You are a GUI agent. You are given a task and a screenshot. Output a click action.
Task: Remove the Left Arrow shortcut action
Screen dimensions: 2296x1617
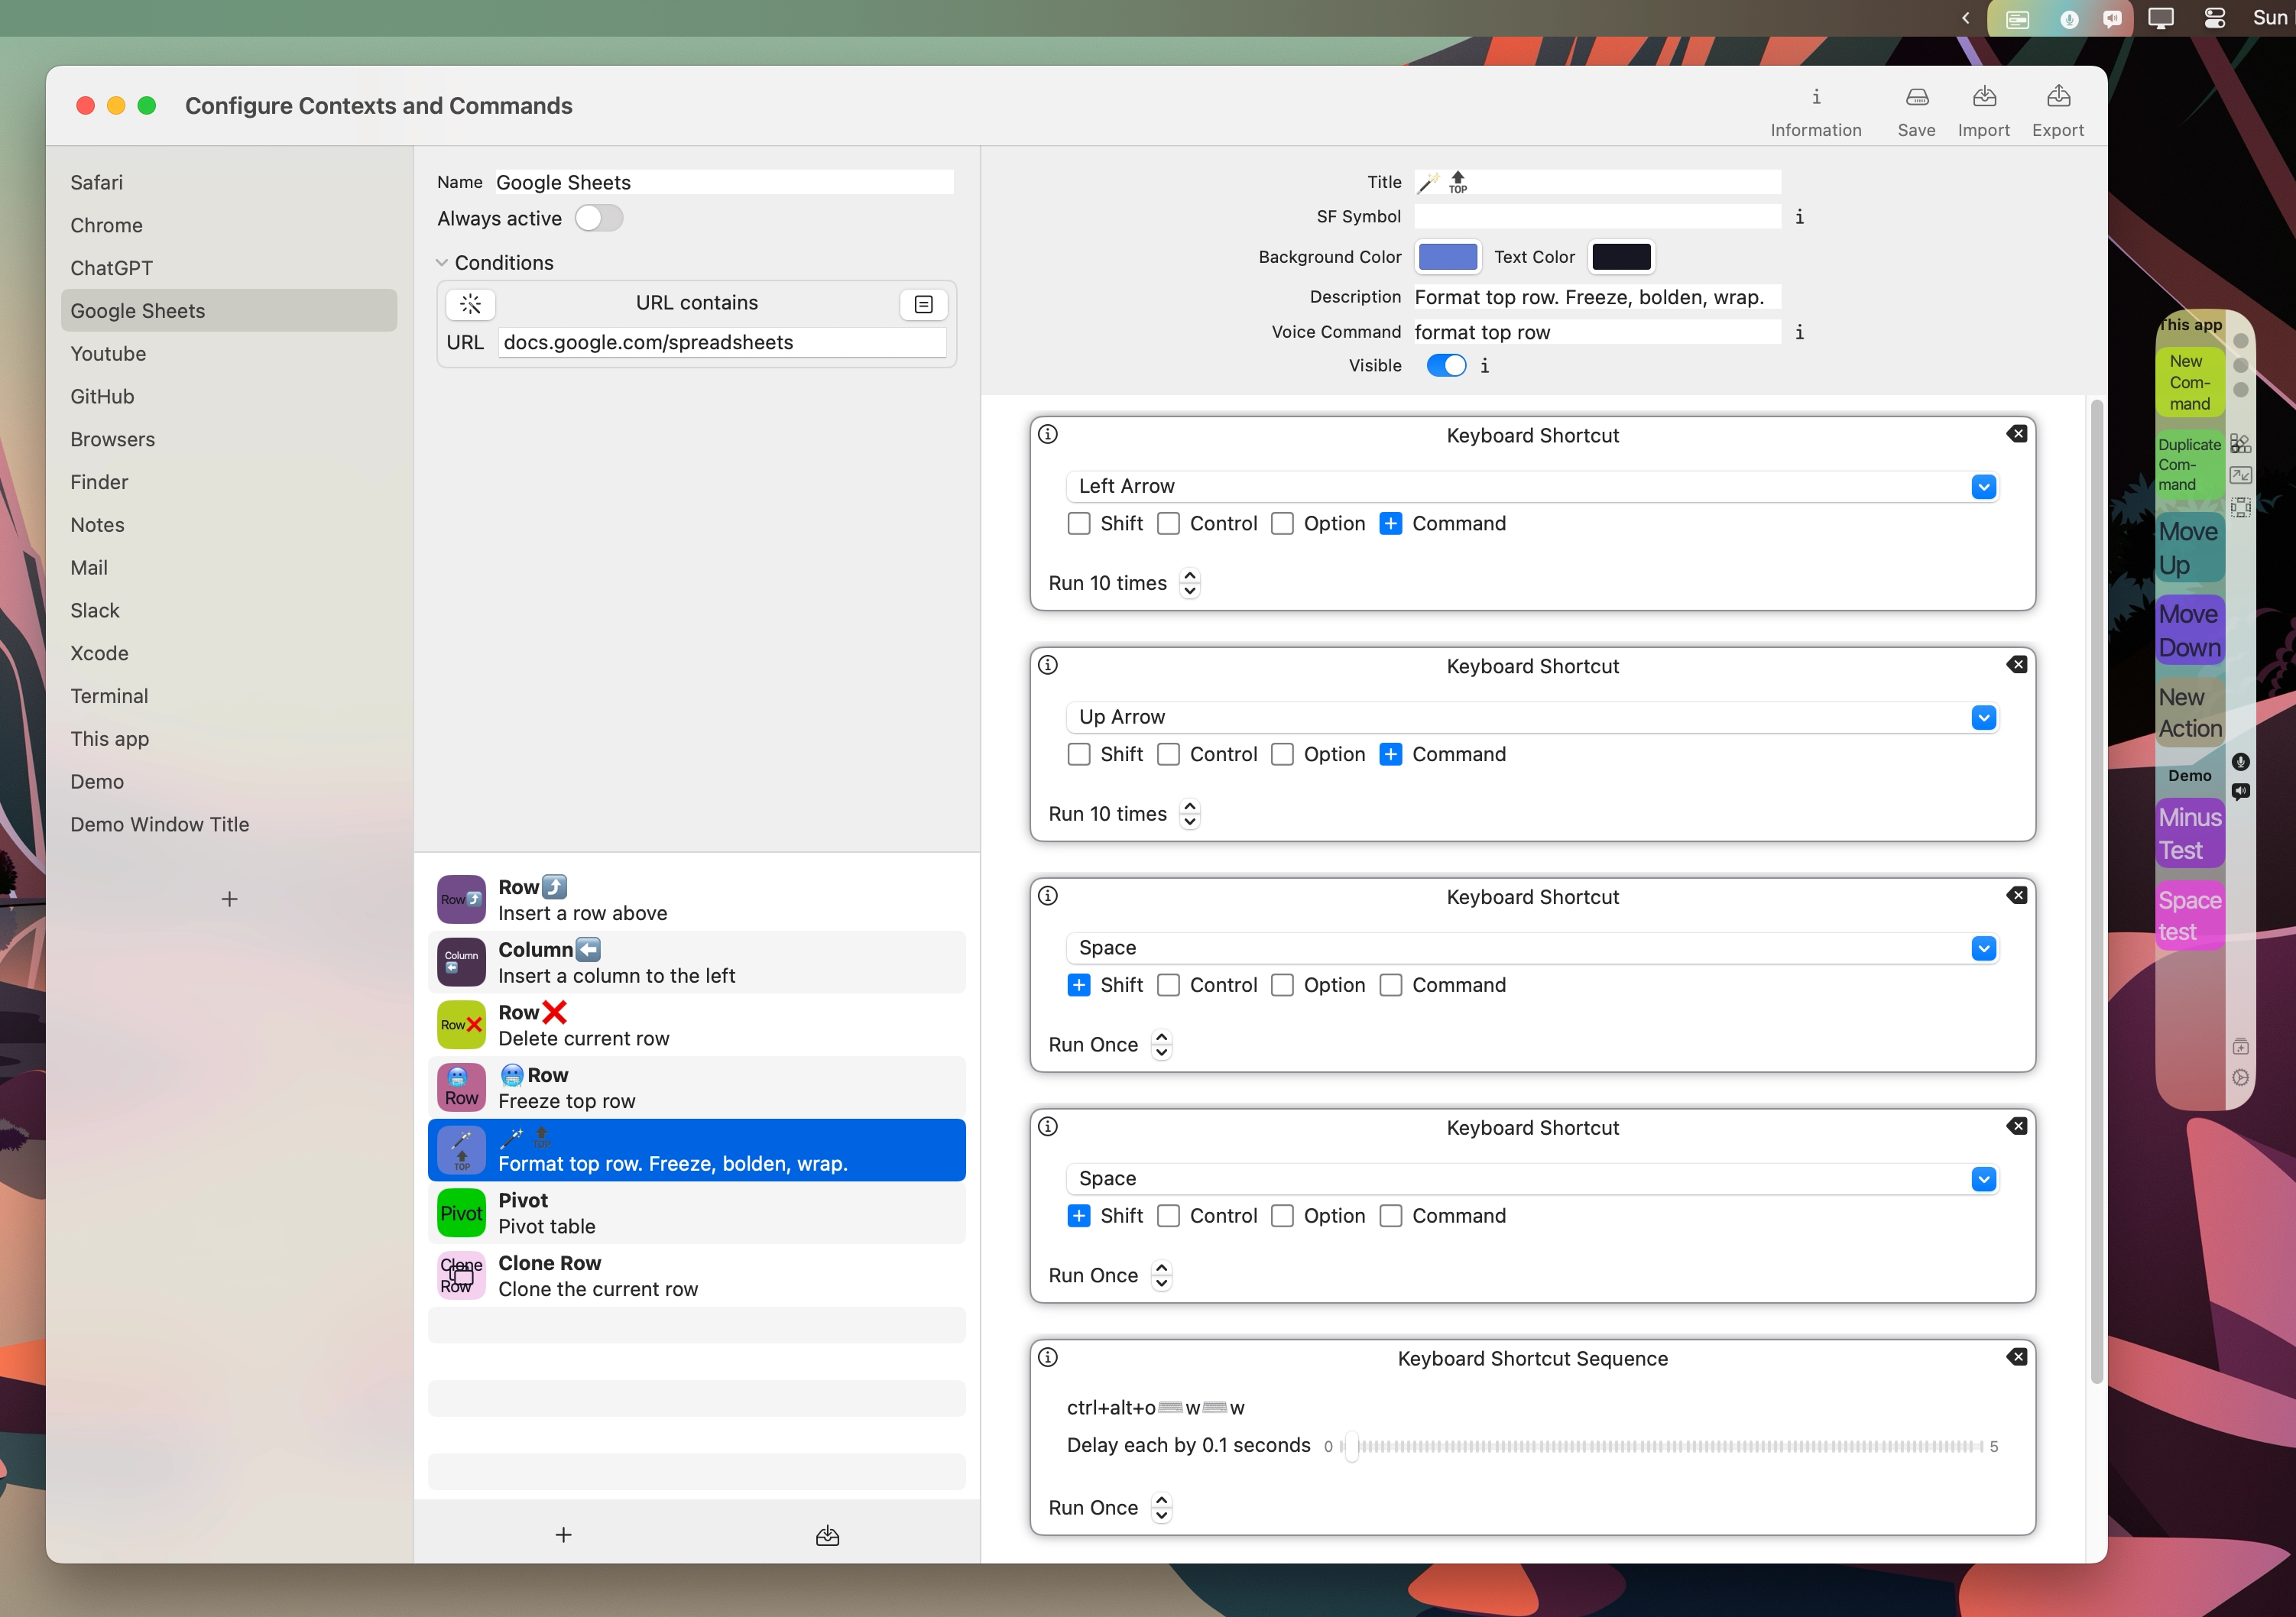tap(2016, 434)
